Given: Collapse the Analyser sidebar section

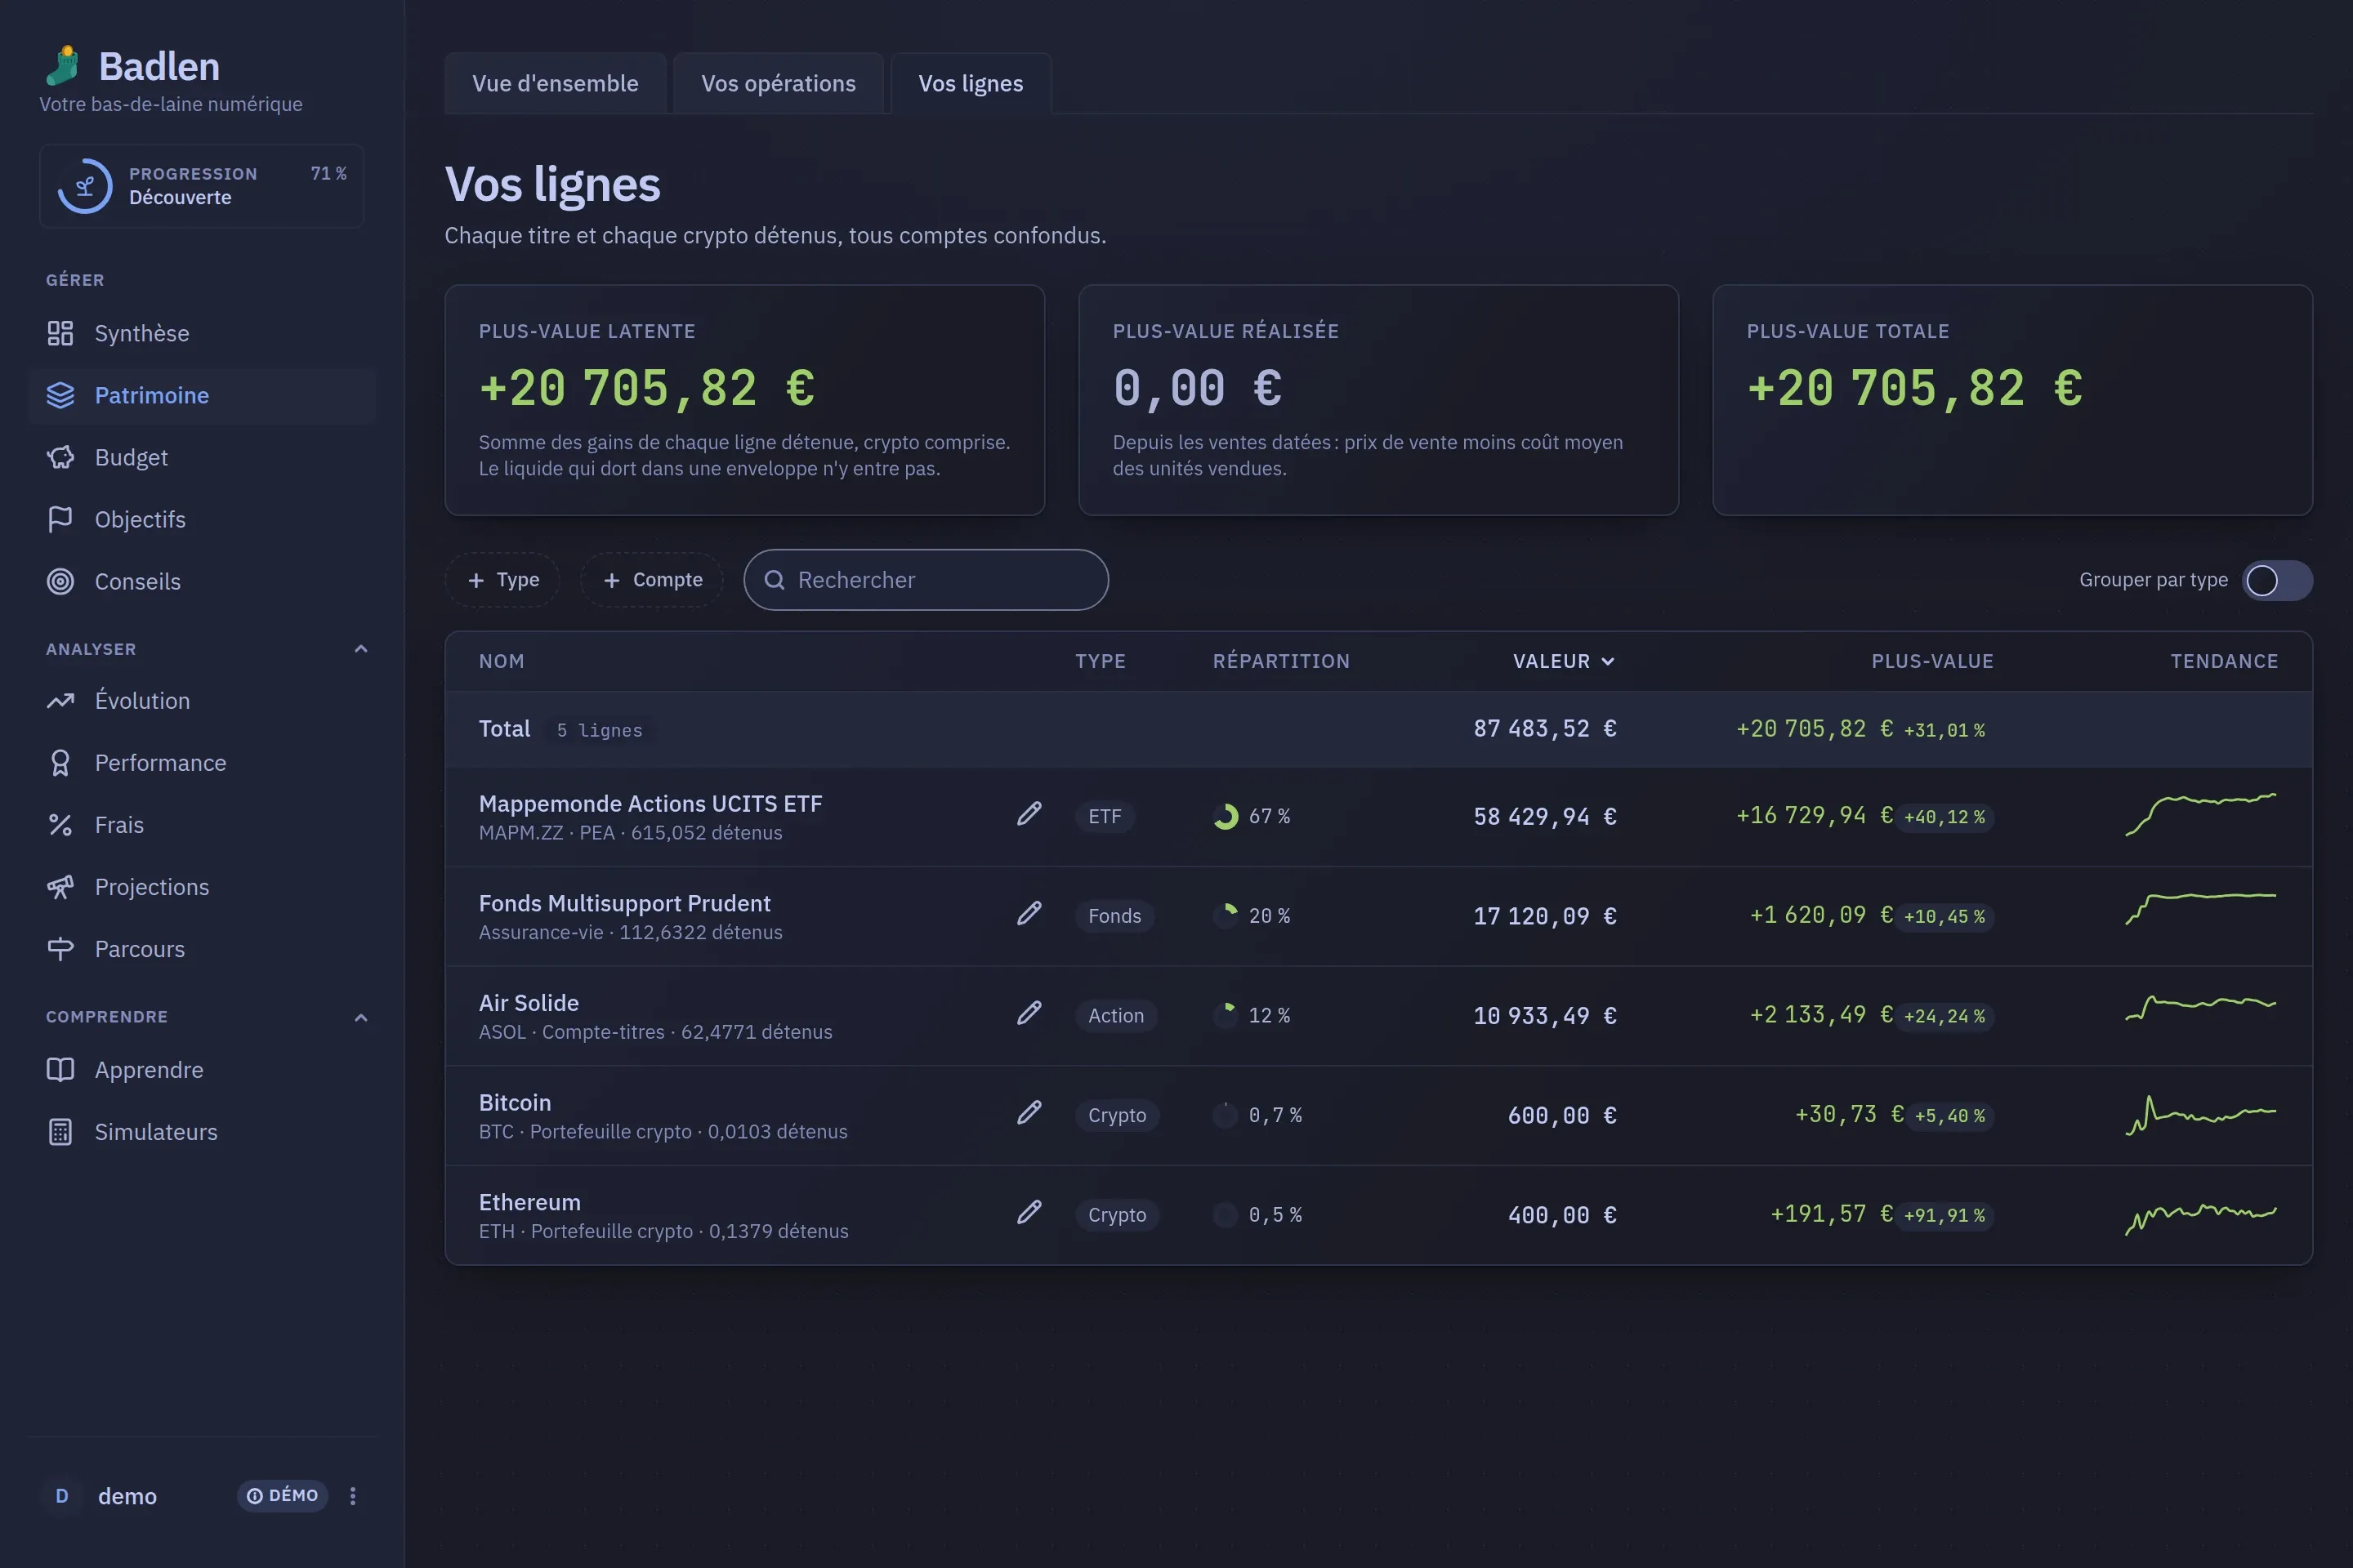Looking at the screenshot, I should [361, 649].
